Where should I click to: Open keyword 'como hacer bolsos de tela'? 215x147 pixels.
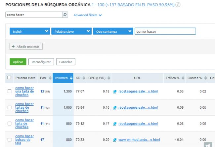click(24, 140)
